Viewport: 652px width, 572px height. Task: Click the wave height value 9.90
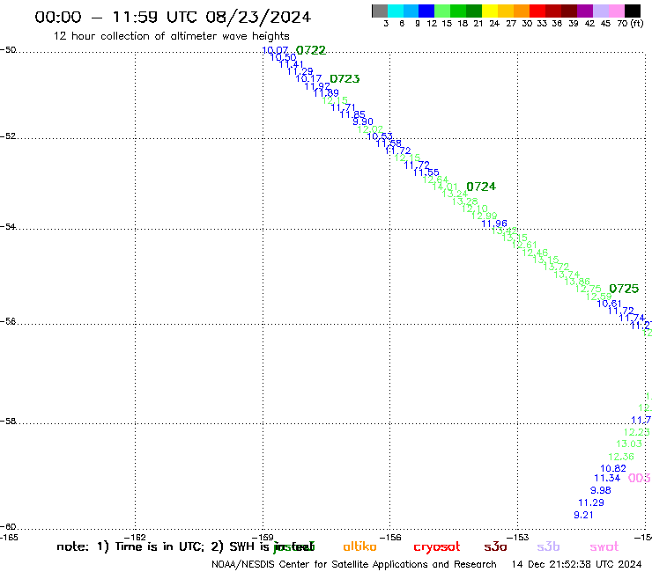point(363,121)
